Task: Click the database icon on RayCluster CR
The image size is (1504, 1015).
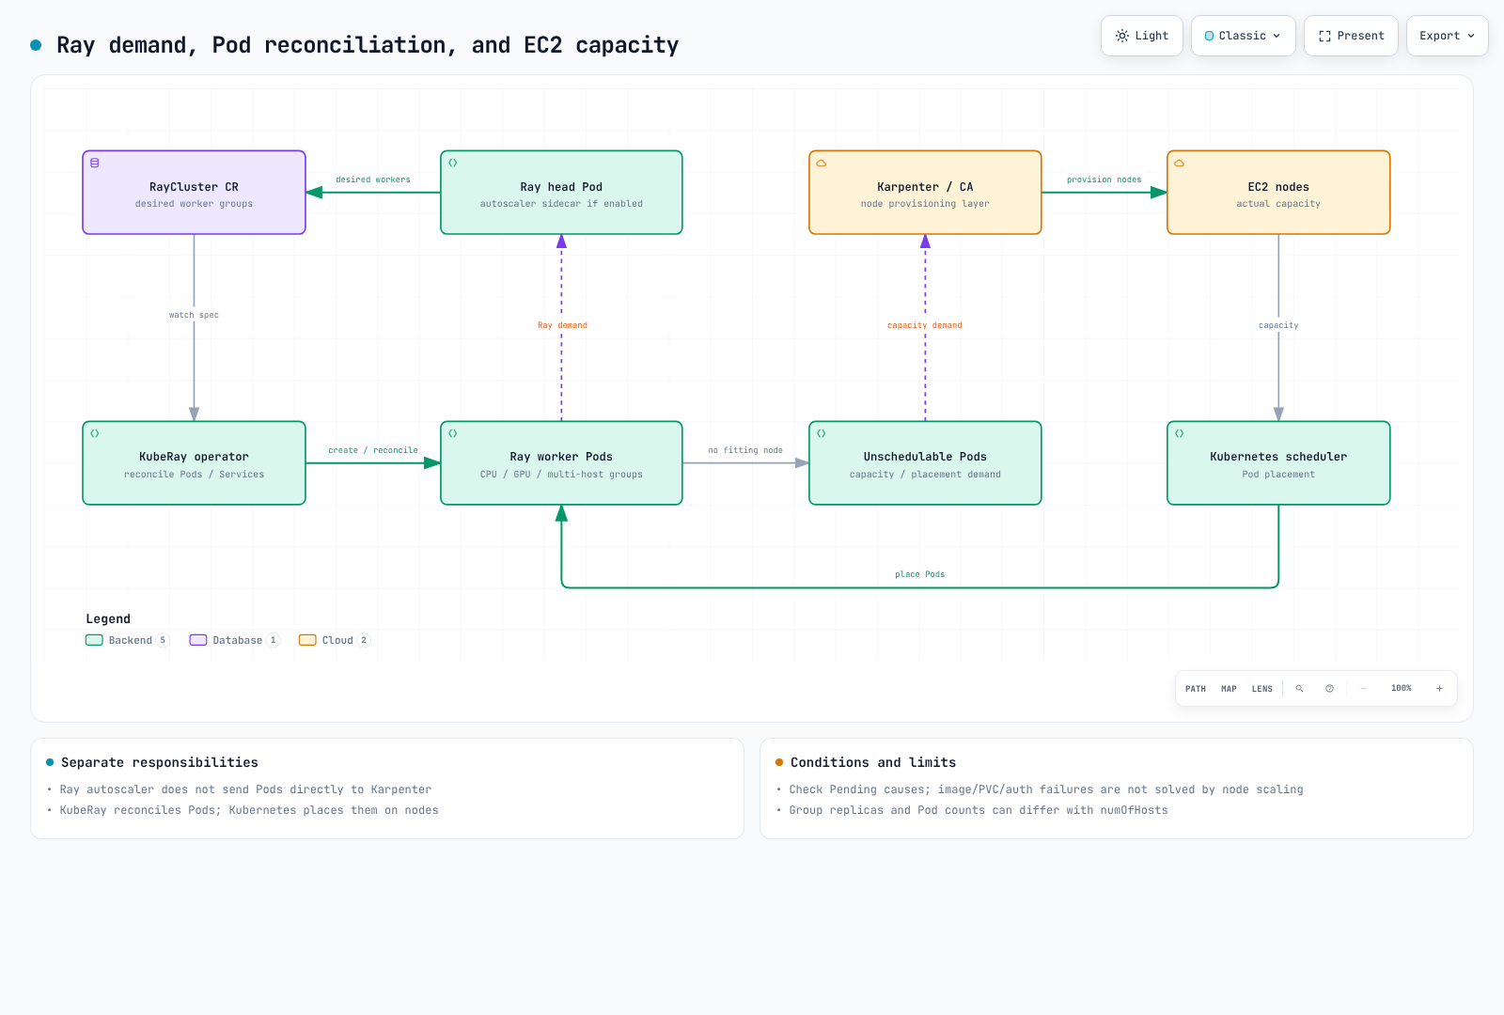Action: 95,163
